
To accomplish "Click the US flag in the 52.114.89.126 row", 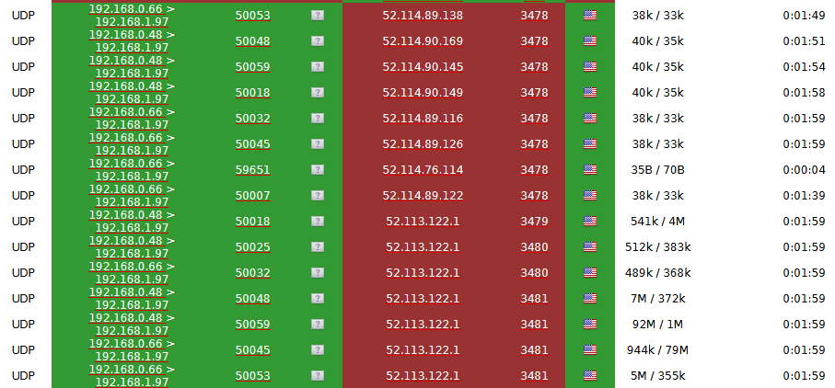I will pos(589,144).
